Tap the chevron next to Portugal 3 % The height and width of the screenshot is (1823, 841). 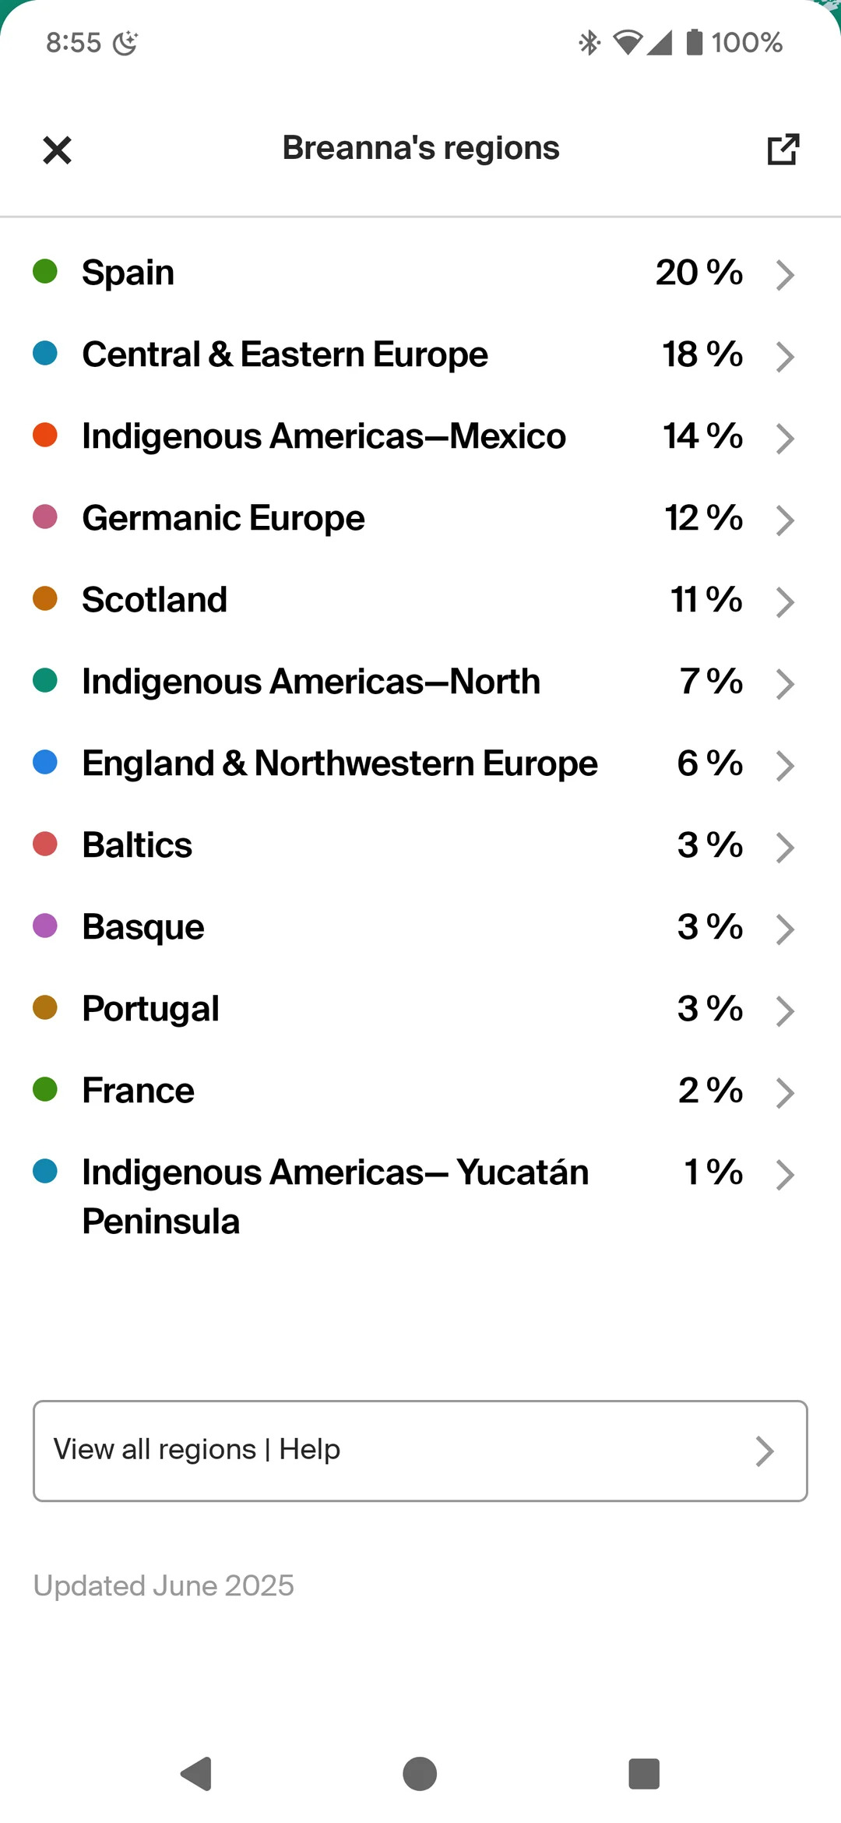[785, 1010]
